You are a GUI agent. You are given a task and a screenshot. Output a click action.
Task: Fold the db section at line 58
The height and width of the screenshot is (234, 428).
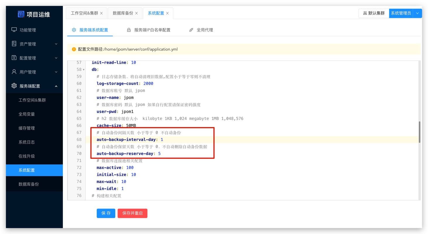pos(84,70)
